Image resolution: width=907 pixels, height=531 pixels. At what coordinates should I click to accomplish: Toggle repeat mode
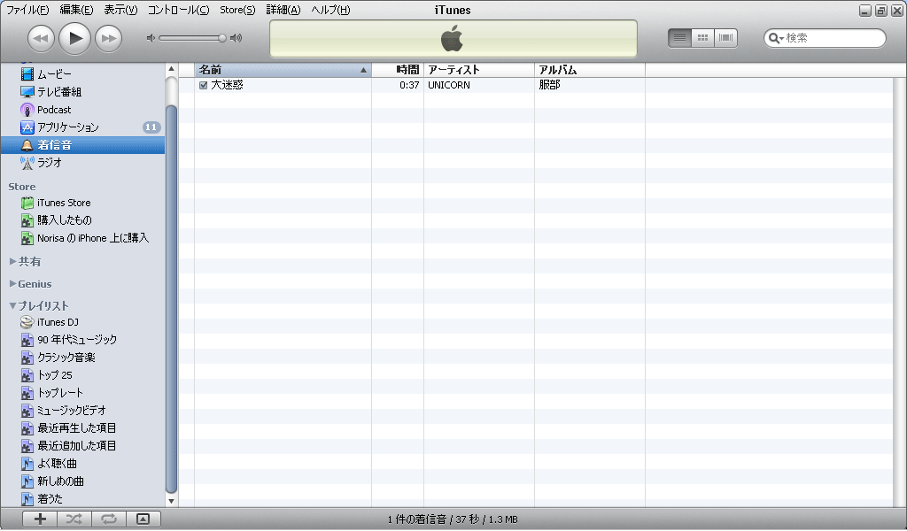[x=109, y=519]
